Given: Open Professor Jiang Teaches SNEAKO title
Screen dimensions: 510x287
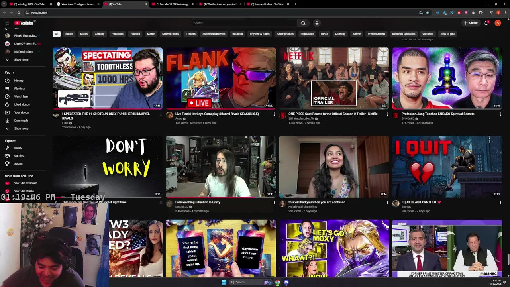Looking at the screenshot, I should coord(438,114).
